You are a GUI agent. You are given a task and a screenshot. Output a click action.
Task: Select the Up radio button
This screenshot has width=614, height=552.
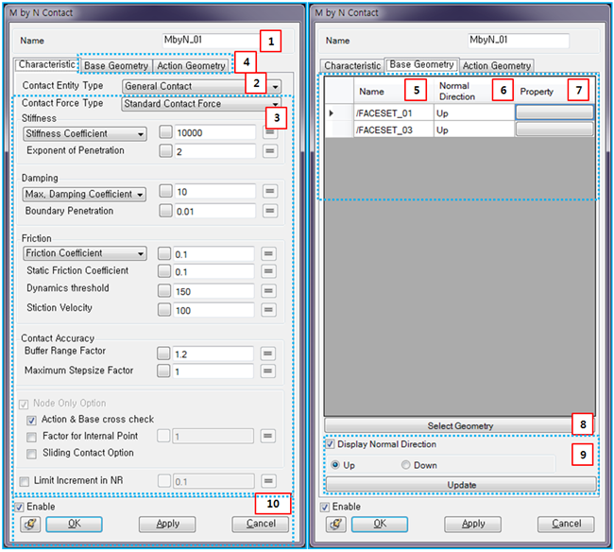click(x=335, y=465)
